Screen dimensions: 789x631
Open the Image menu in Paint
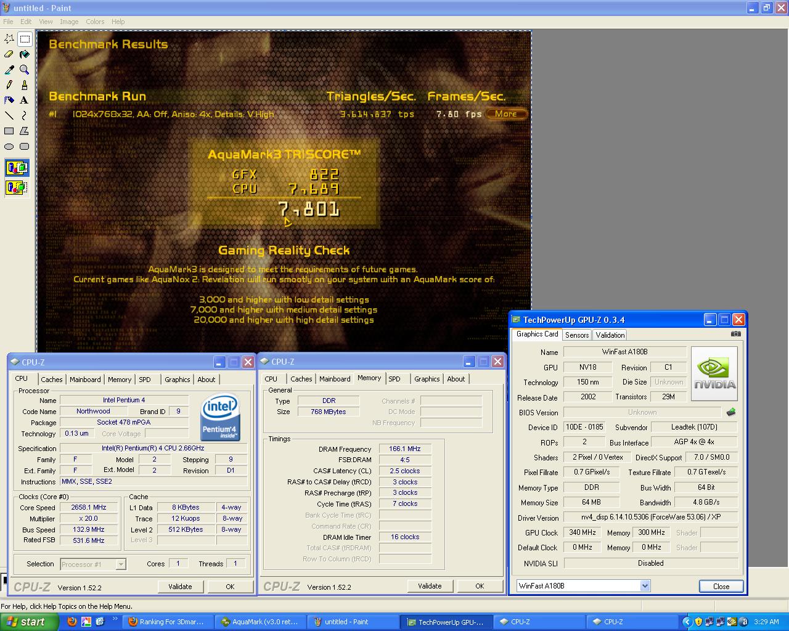pyautogui.click(x=69, y=22)
